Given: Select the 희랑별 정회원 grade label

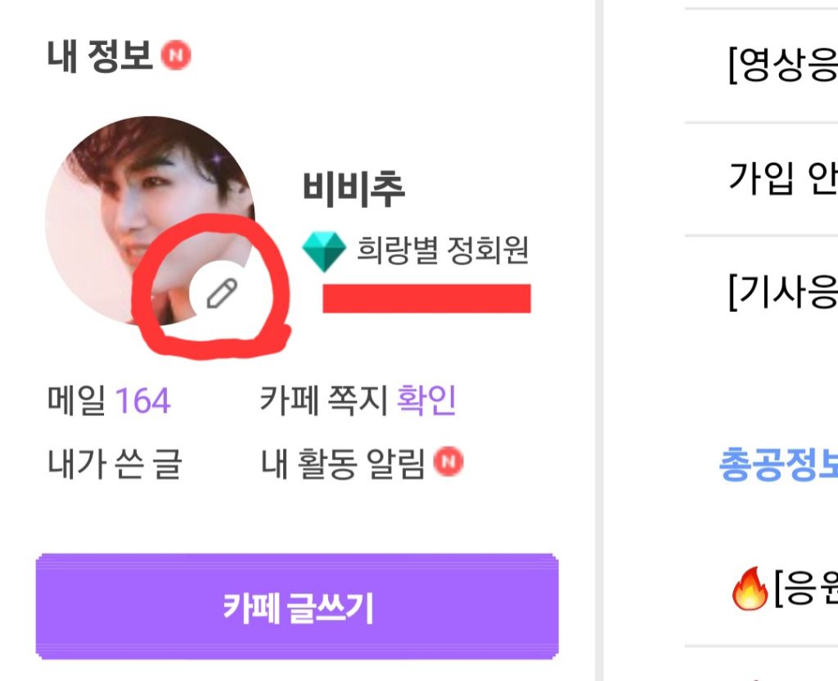Looking at the screenshot, I should [x=443, y=250].
